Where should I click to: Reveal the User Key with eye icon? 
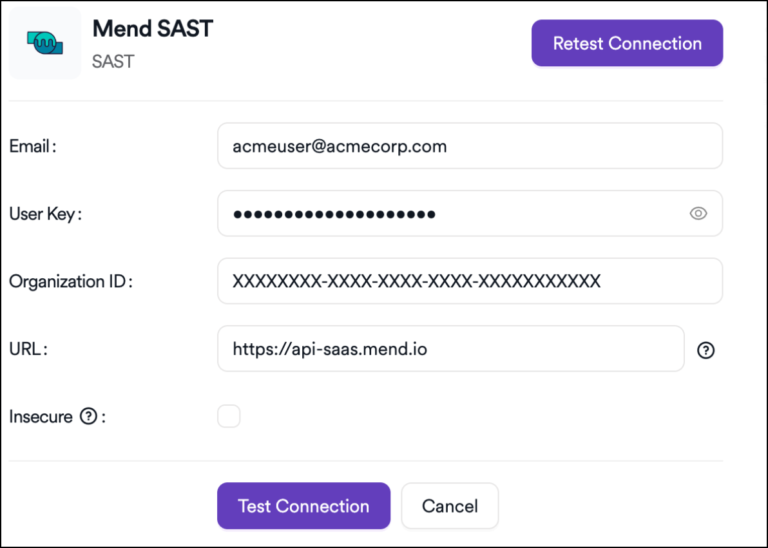[698, 214]
